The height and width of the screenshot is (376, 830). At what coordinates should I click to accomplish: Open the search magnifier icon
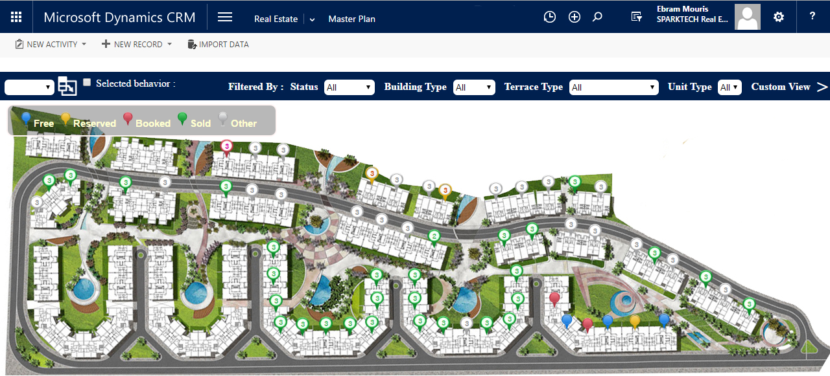pyautogui.click(x=598, y=17)
